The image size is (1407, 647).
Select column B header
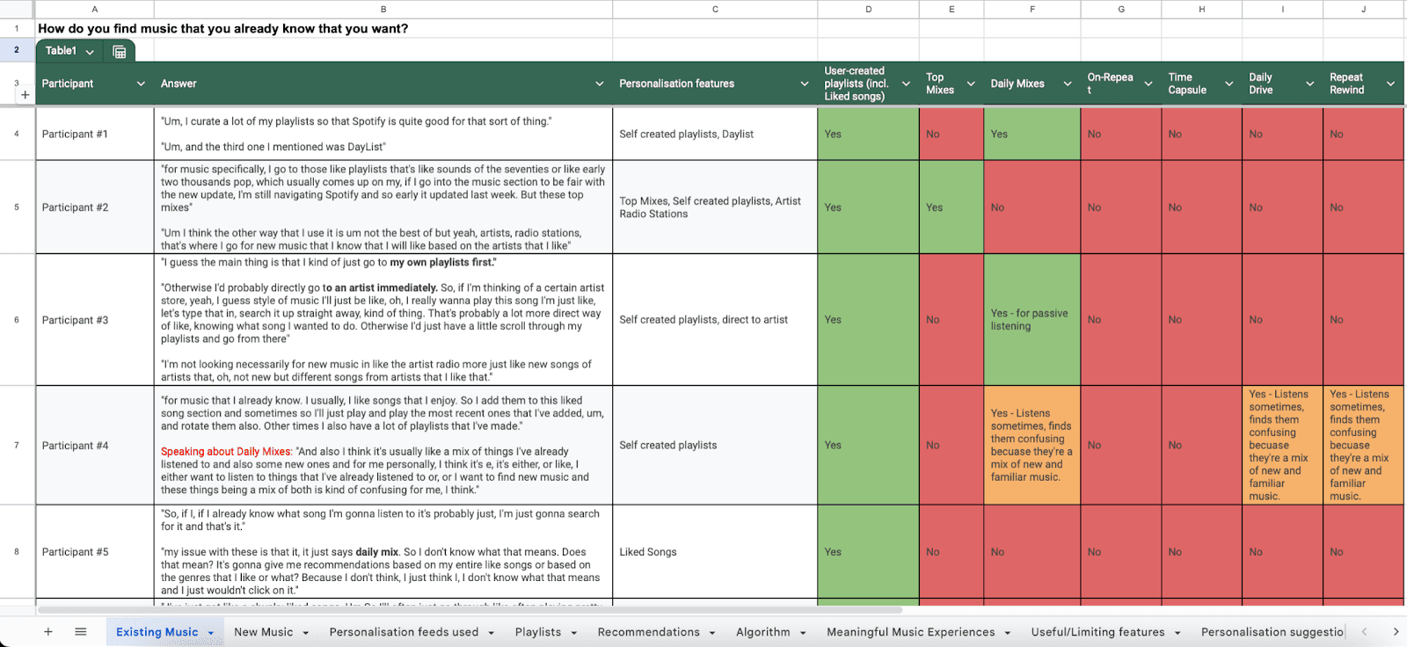click(x=383, y=9)
